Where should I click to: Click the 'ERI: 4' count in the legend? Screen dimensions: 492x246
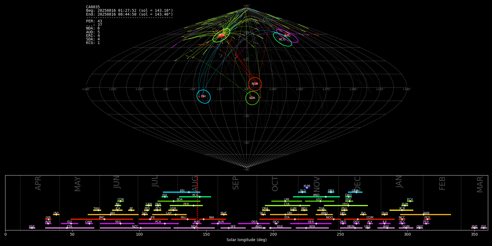click(93, 36)
